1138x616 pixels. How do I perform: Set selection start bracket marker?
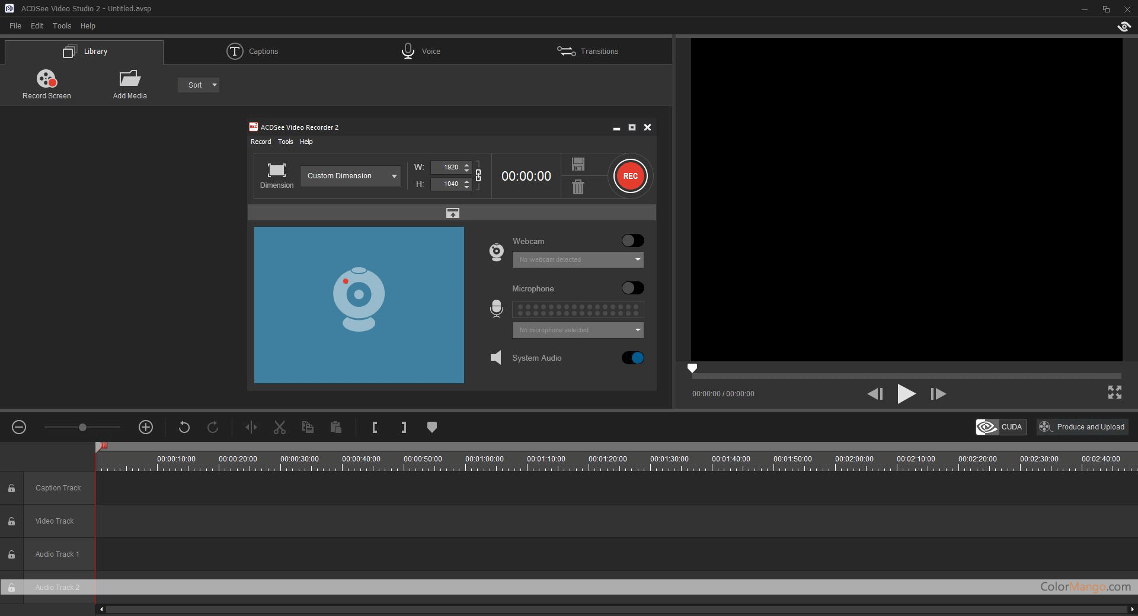point(375,427)
